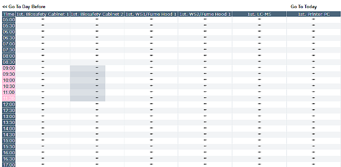Select Biosafety Cabinet 2 slot at 09:00
Image resolution: width=341 pixels, height=167 pixels.
(x=97, y=68)
